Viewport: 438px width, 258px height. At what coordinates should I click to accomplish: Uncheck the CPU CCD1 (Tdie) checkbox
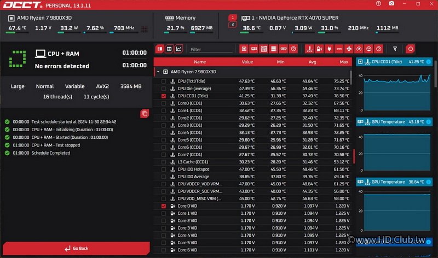point(164,96)
